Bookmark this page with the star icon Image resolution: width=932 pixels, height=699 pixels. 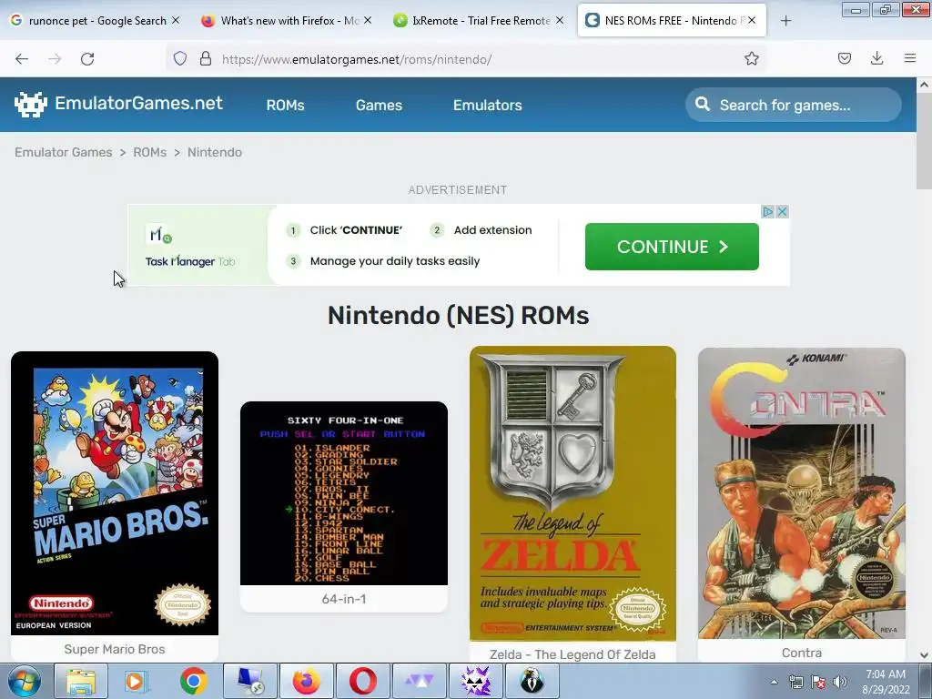pos(751,58)
